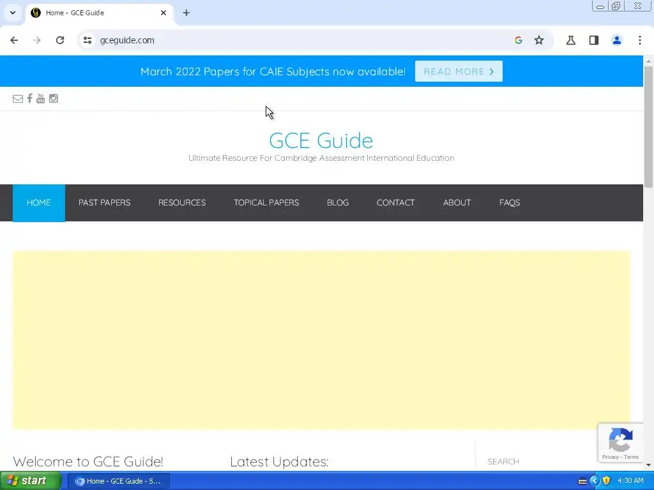Screen dimensions: 654x490
Task: Click the reCAPTCHA Privacy link
Action: [610, 457]
